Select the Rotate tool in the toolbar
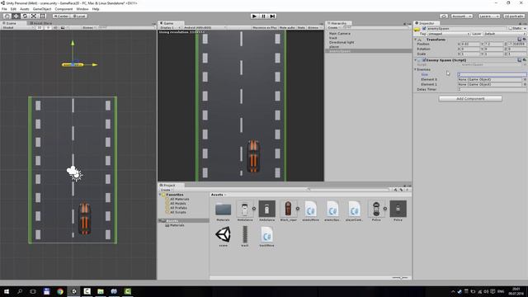Image resolution: width=528 pixels, height=297 pixels. (25, 16)
